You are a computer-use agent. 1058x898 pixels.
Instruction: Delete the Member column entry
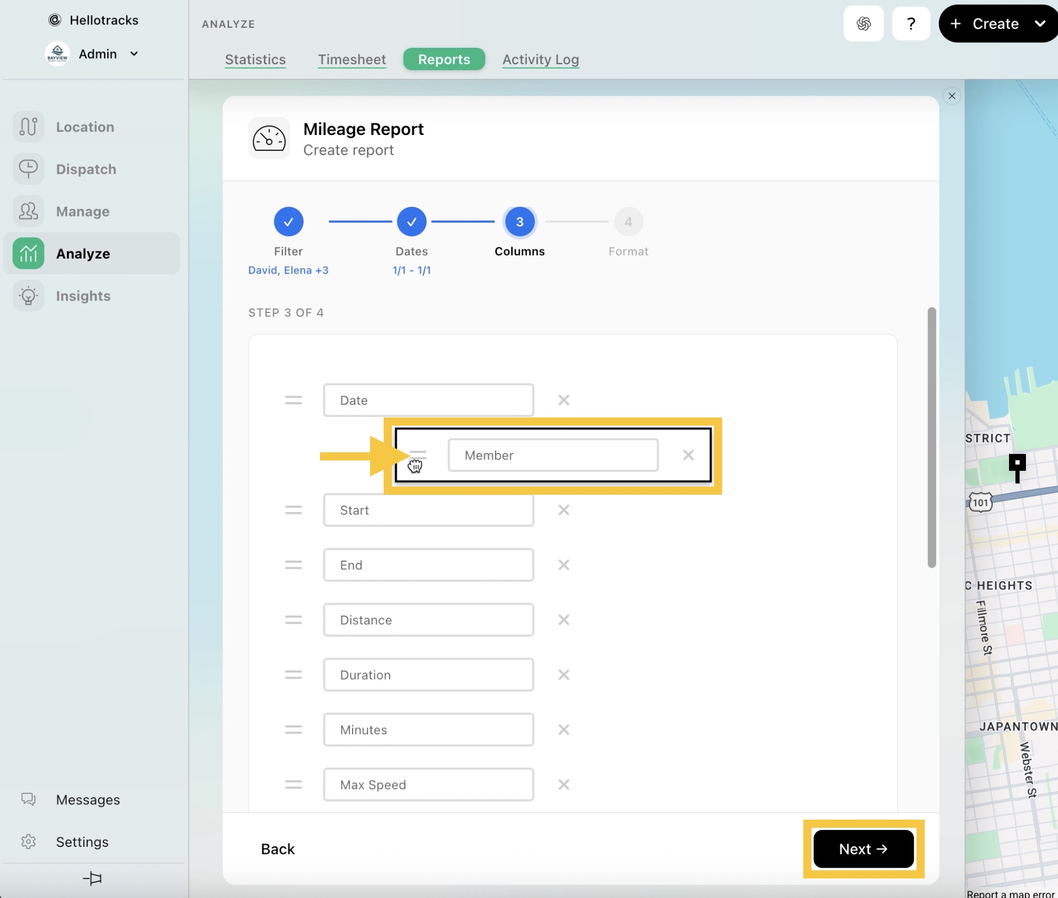pos(688,455)
